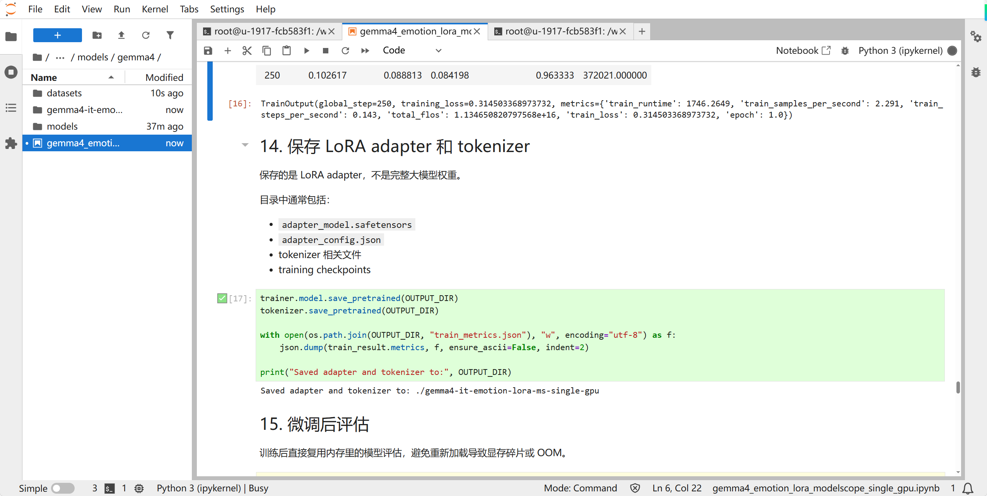Sort files by Modified column
The height and width of the screenshot is (496, 987).
click(159, 77)
